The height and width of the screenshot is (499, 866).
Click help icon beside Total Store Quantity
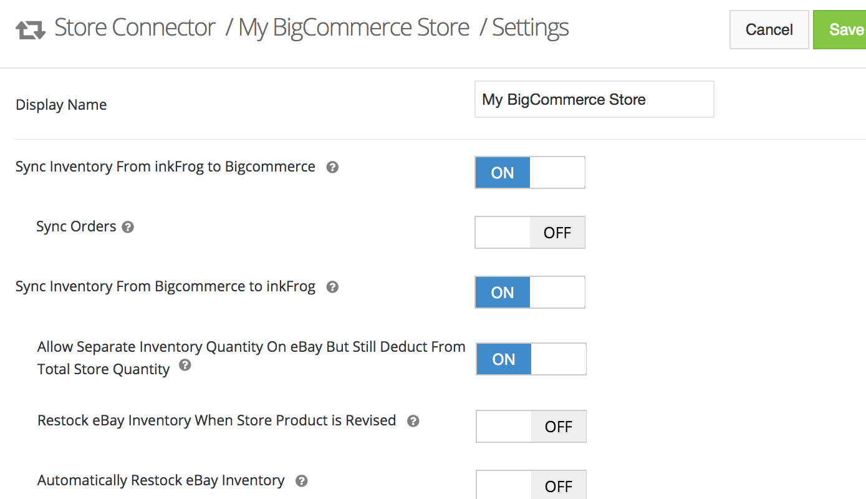(x=185, y=366)
